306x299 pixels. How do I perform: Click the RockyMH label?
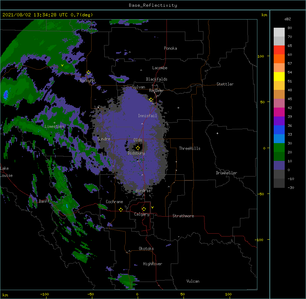point(87,81)
